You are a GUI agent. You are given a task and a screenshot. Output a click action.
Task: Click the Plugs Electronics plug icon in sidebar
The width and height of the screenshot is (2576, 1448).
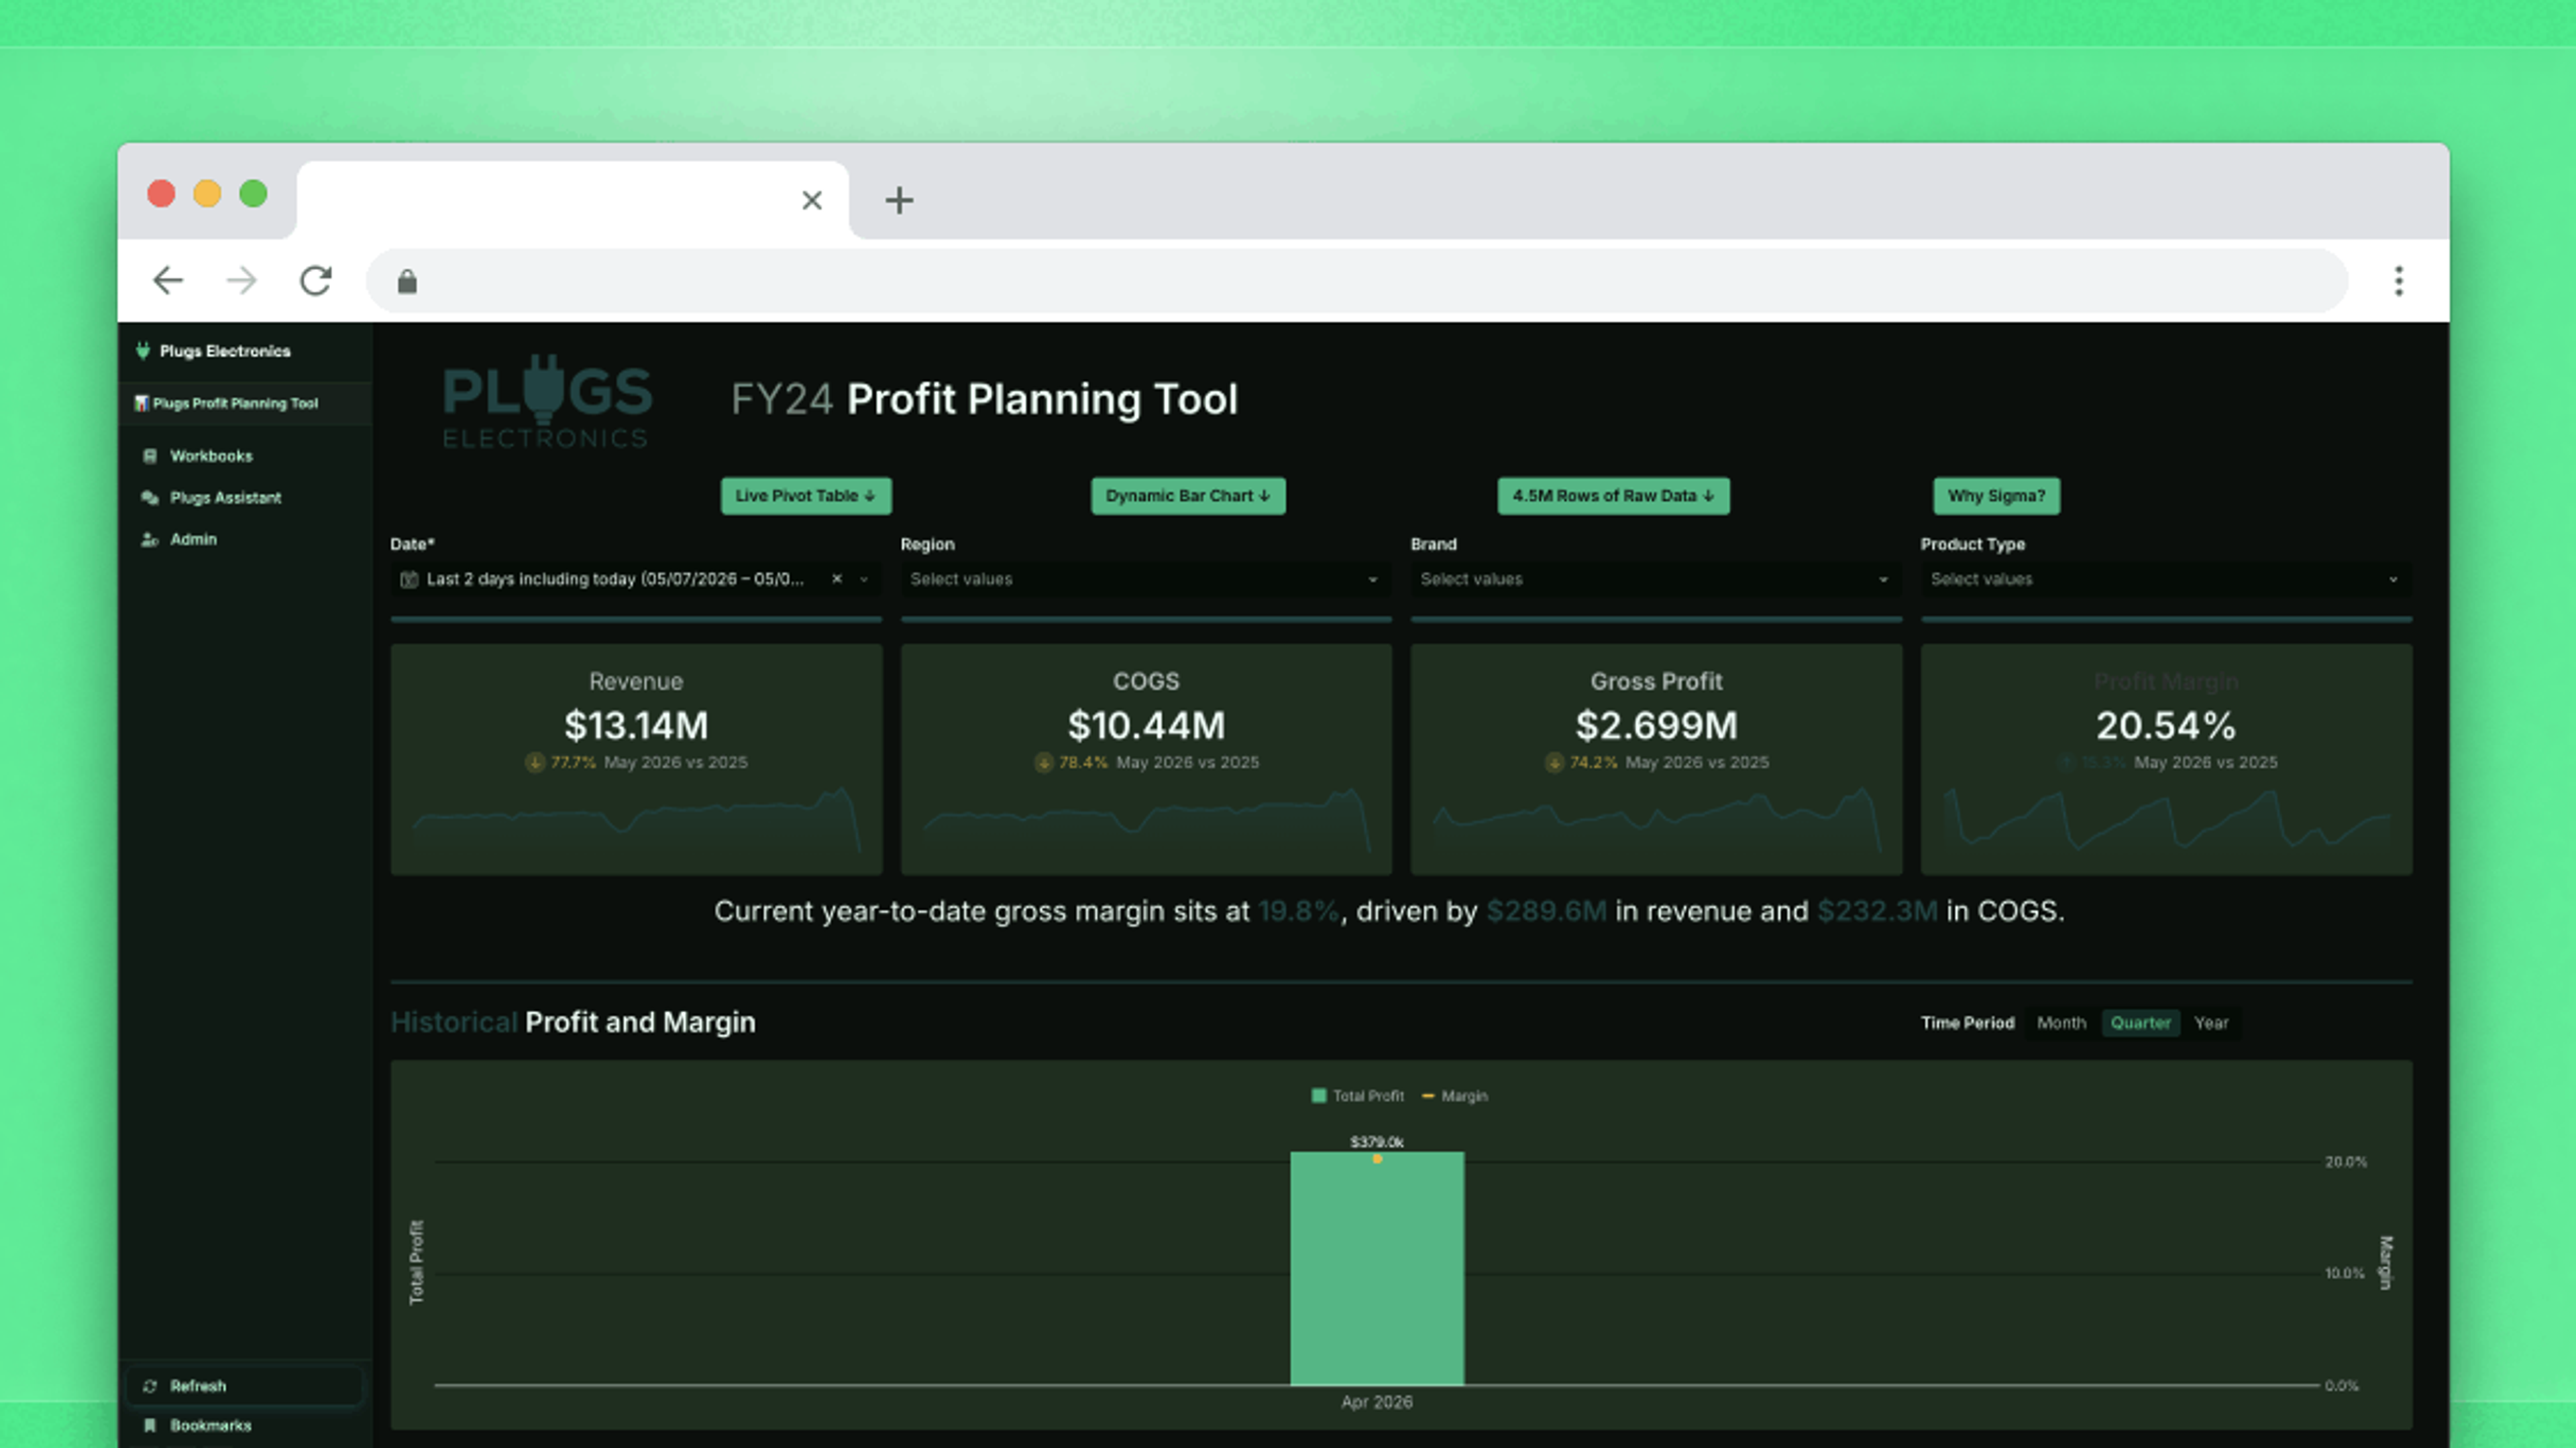tap(143, 351)
